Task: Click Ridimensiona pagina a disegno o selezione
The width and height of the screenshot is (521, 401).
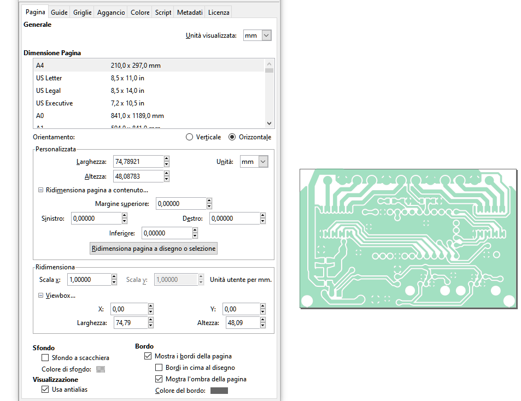Action: [154, 248]
